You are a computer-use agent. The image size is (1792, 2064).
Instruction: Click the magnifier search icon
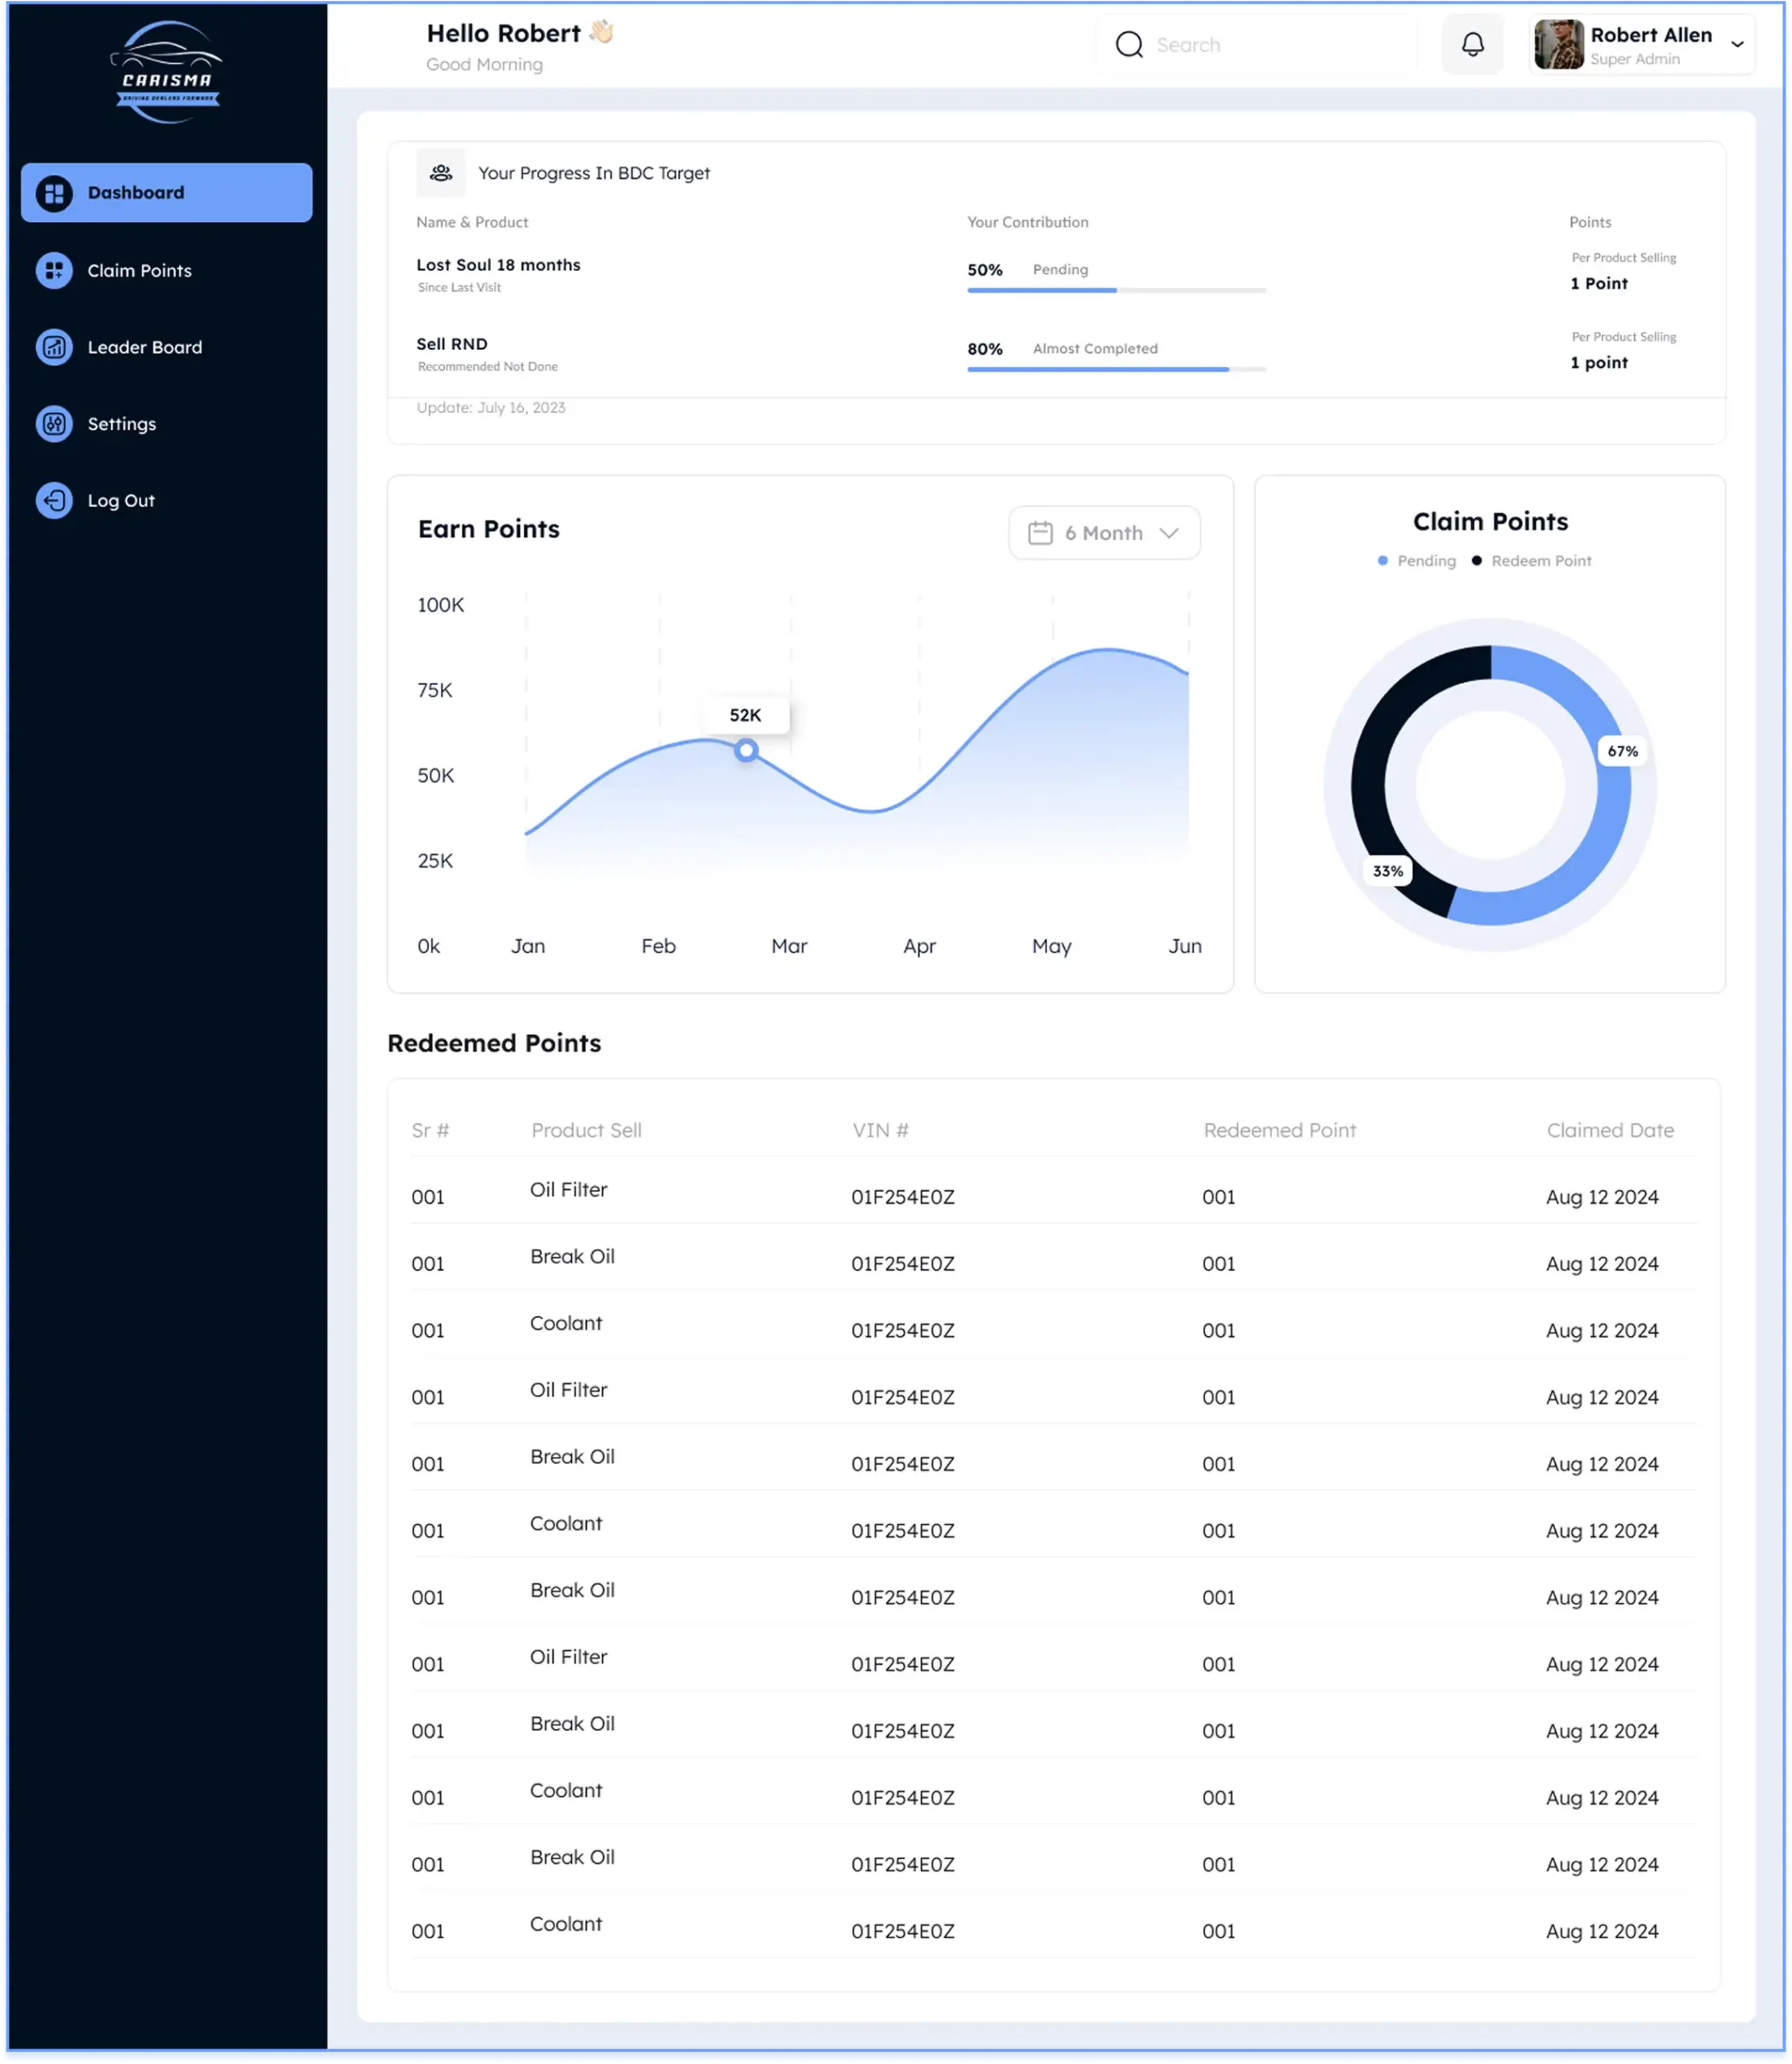tap(1129, 45)
